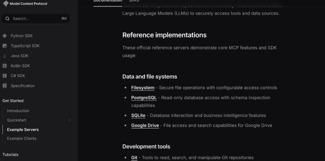The image size is (325, 161).
Task: Click the C# SDK icon
Action: (4, 76)
